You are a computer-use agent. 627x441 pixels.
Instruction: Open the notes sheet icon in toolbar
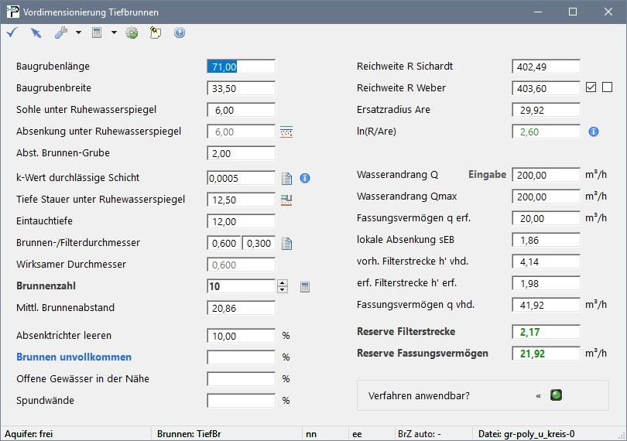tap(156, 32)
